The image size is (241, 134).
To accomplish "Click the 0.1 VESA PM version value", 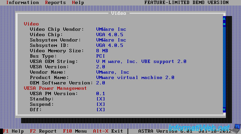I will point(100,93).
